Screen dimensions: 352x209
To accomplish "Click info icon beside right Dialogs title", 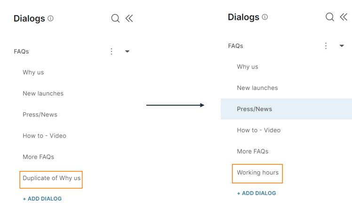I will (265, 17).
